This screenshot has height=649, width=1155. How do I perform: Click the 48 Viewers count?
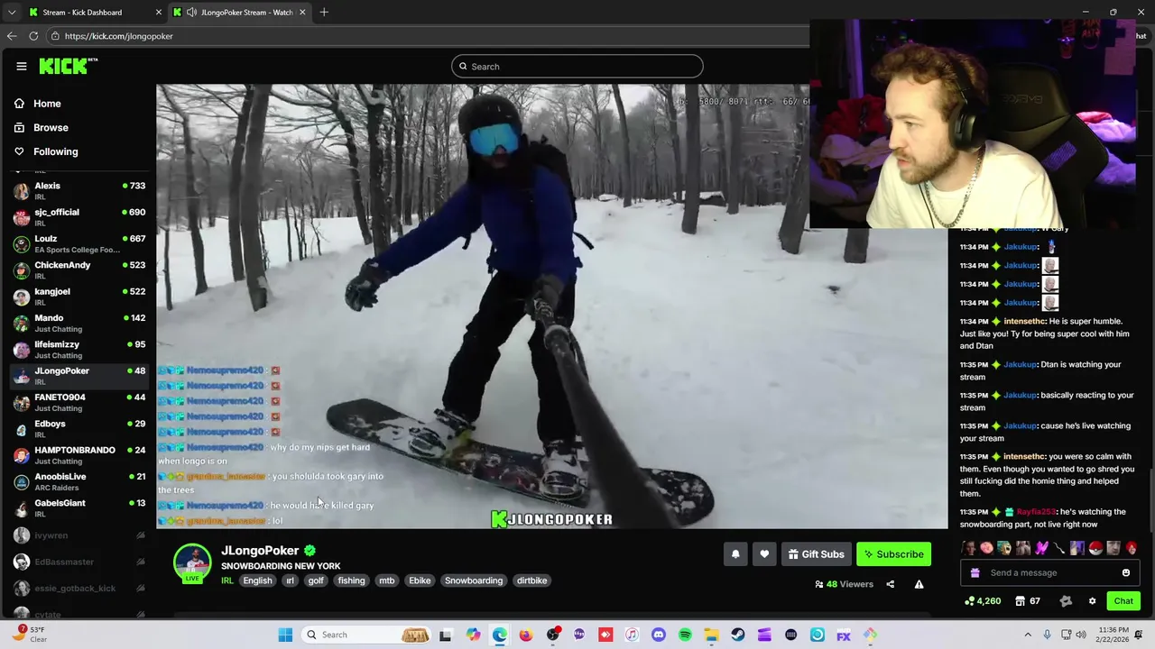point(844,584)
